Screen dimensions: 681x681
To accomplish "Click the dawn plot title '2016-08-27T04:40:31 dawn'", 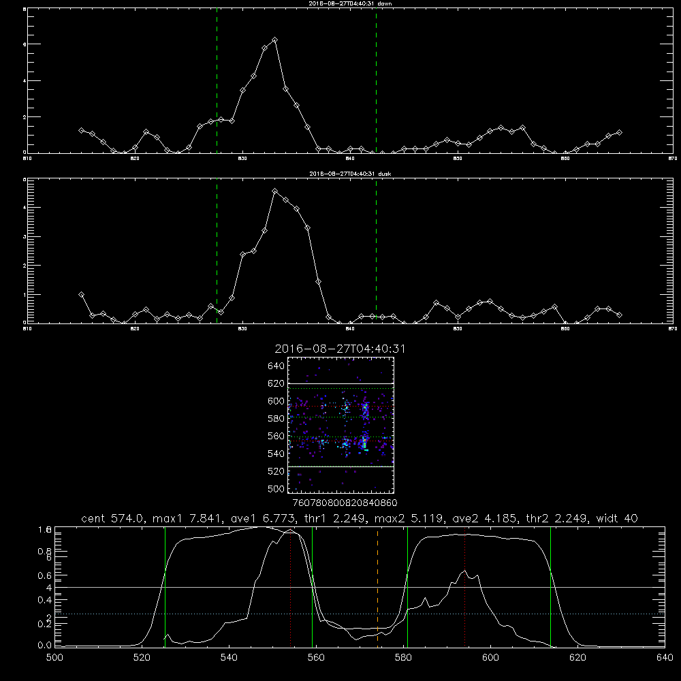I will point(350,3).
